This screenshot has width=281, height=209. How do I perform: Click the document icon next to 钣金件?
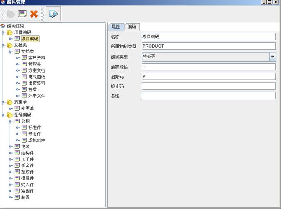[x=17, y=166]
